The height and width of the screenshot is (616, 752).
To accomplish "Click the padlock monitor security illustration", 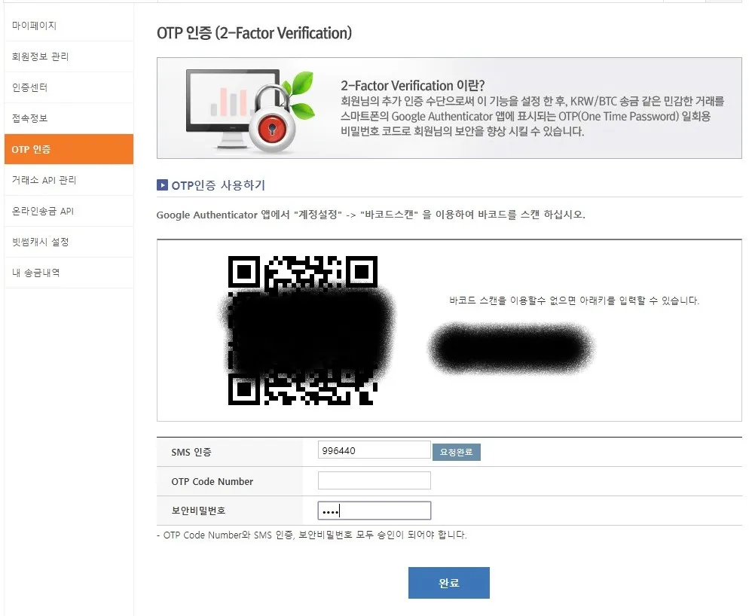I will pyautogui.click(x=250, y=110).
